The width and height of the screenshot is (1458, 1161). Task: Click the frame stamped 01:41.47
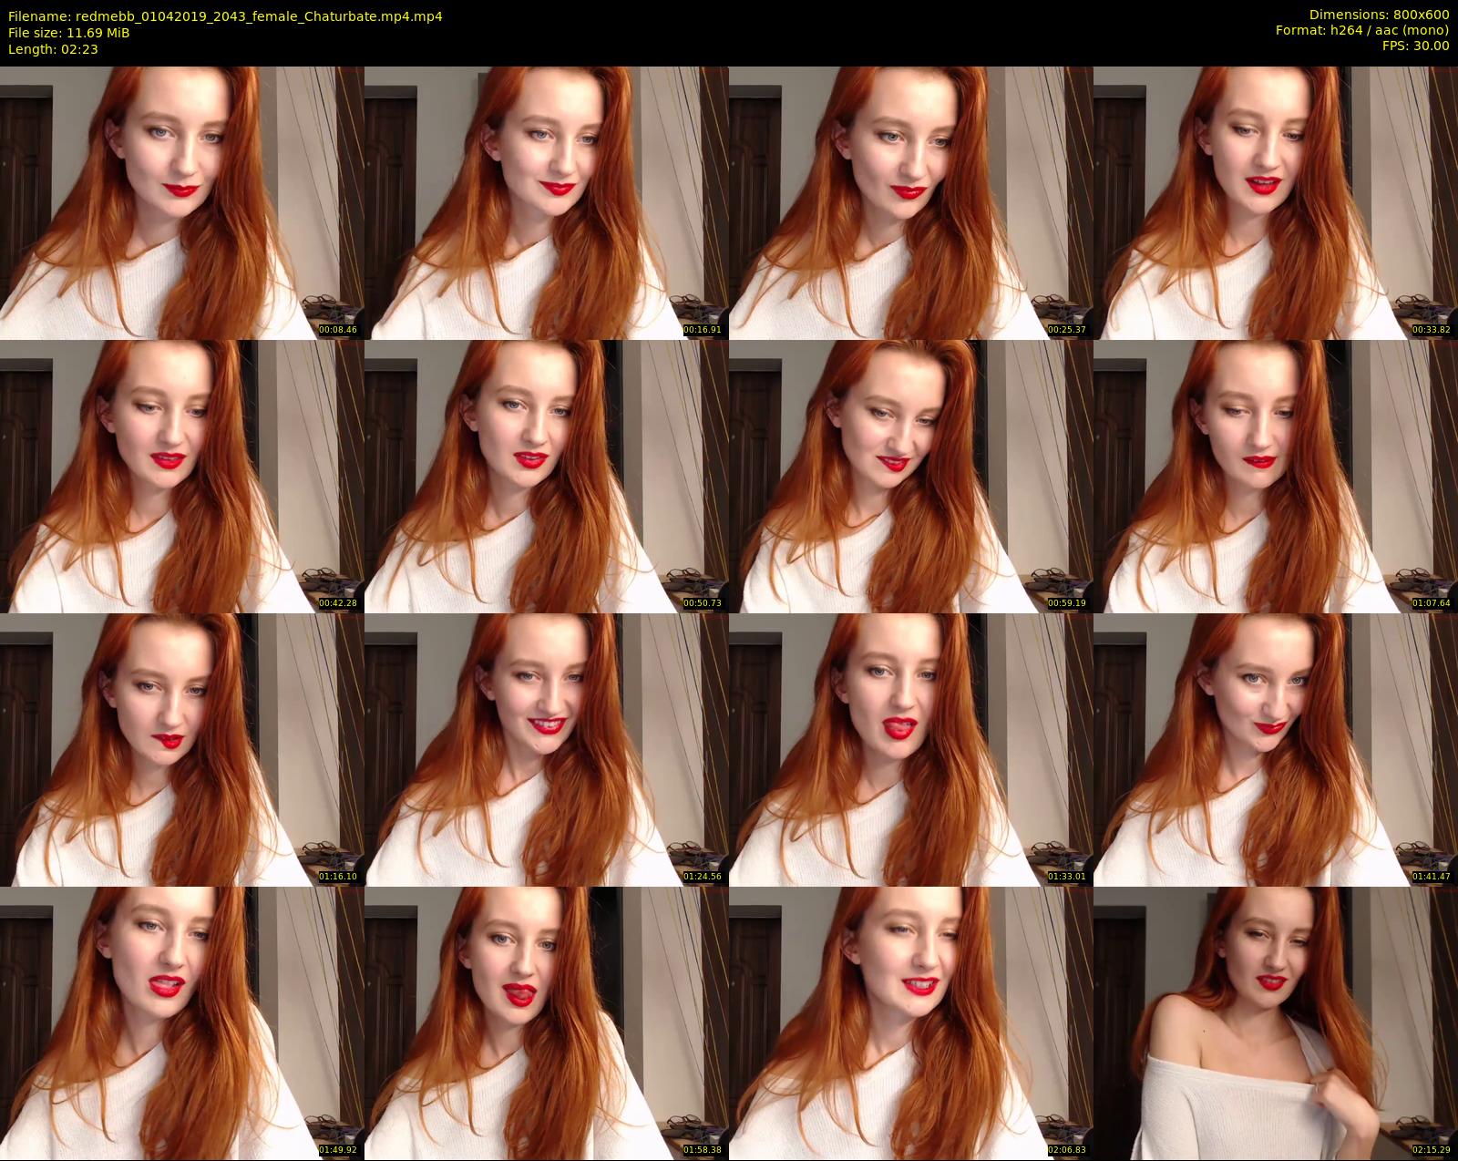click(x=1276, y=749)
